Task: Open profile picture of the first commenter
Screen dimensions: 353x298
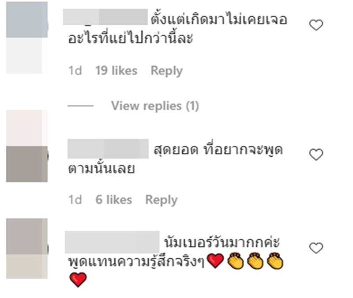Action: pos(27,38)
